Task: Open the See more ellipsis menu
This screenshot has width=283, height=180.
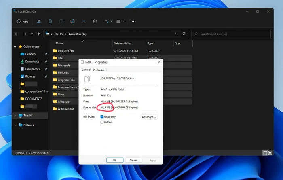Action: tap(133, 21)
